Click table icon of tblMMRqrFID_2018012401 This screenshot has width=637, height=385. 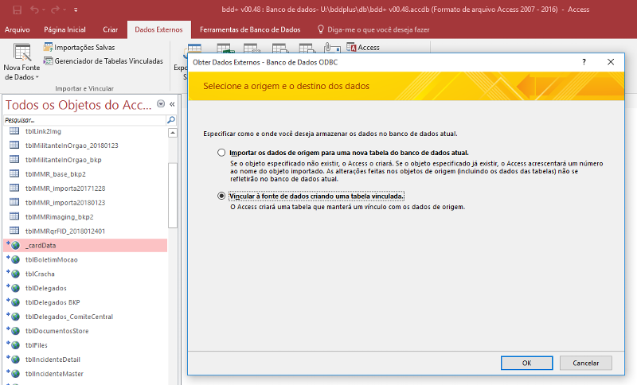coord(14,231)
